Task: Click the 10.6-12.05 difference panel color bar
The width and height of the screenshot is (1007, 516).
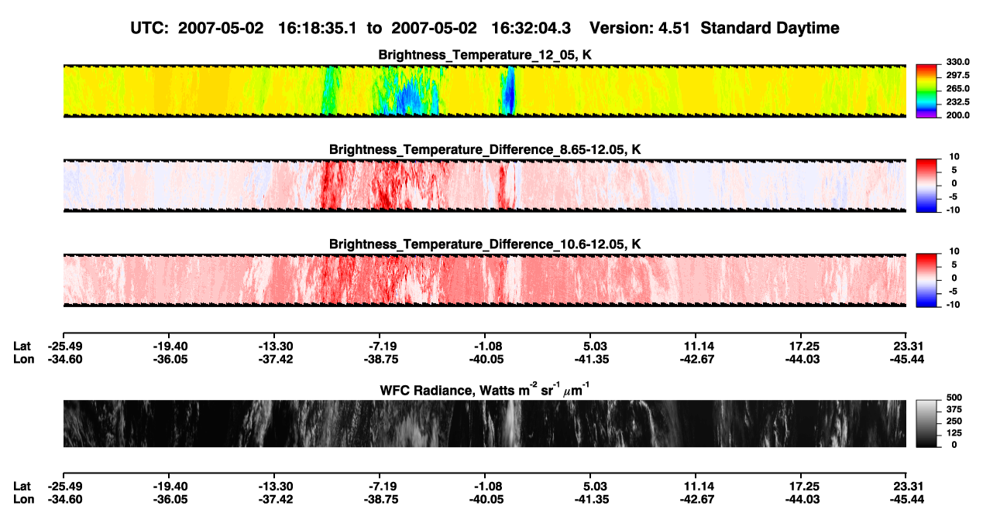Action: [x=926, y=279]
